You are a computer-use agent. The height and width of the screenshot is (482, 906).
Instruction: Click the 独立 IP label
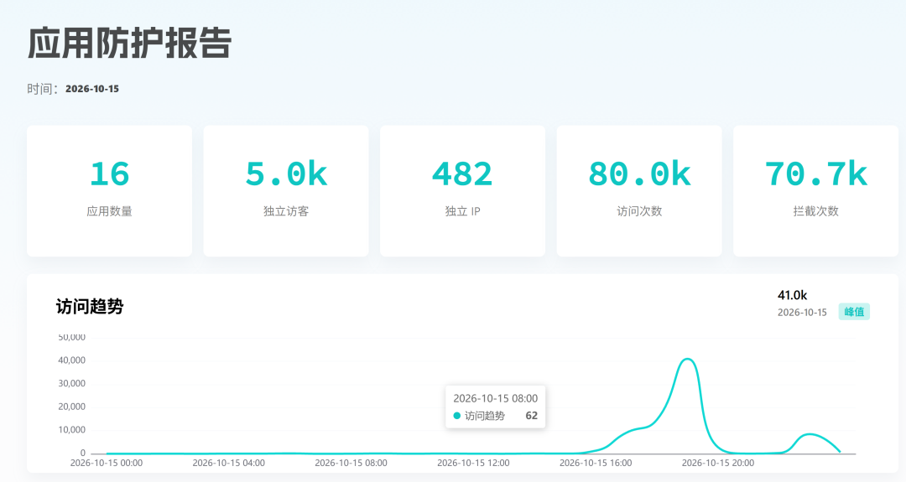tap(463, 211)
